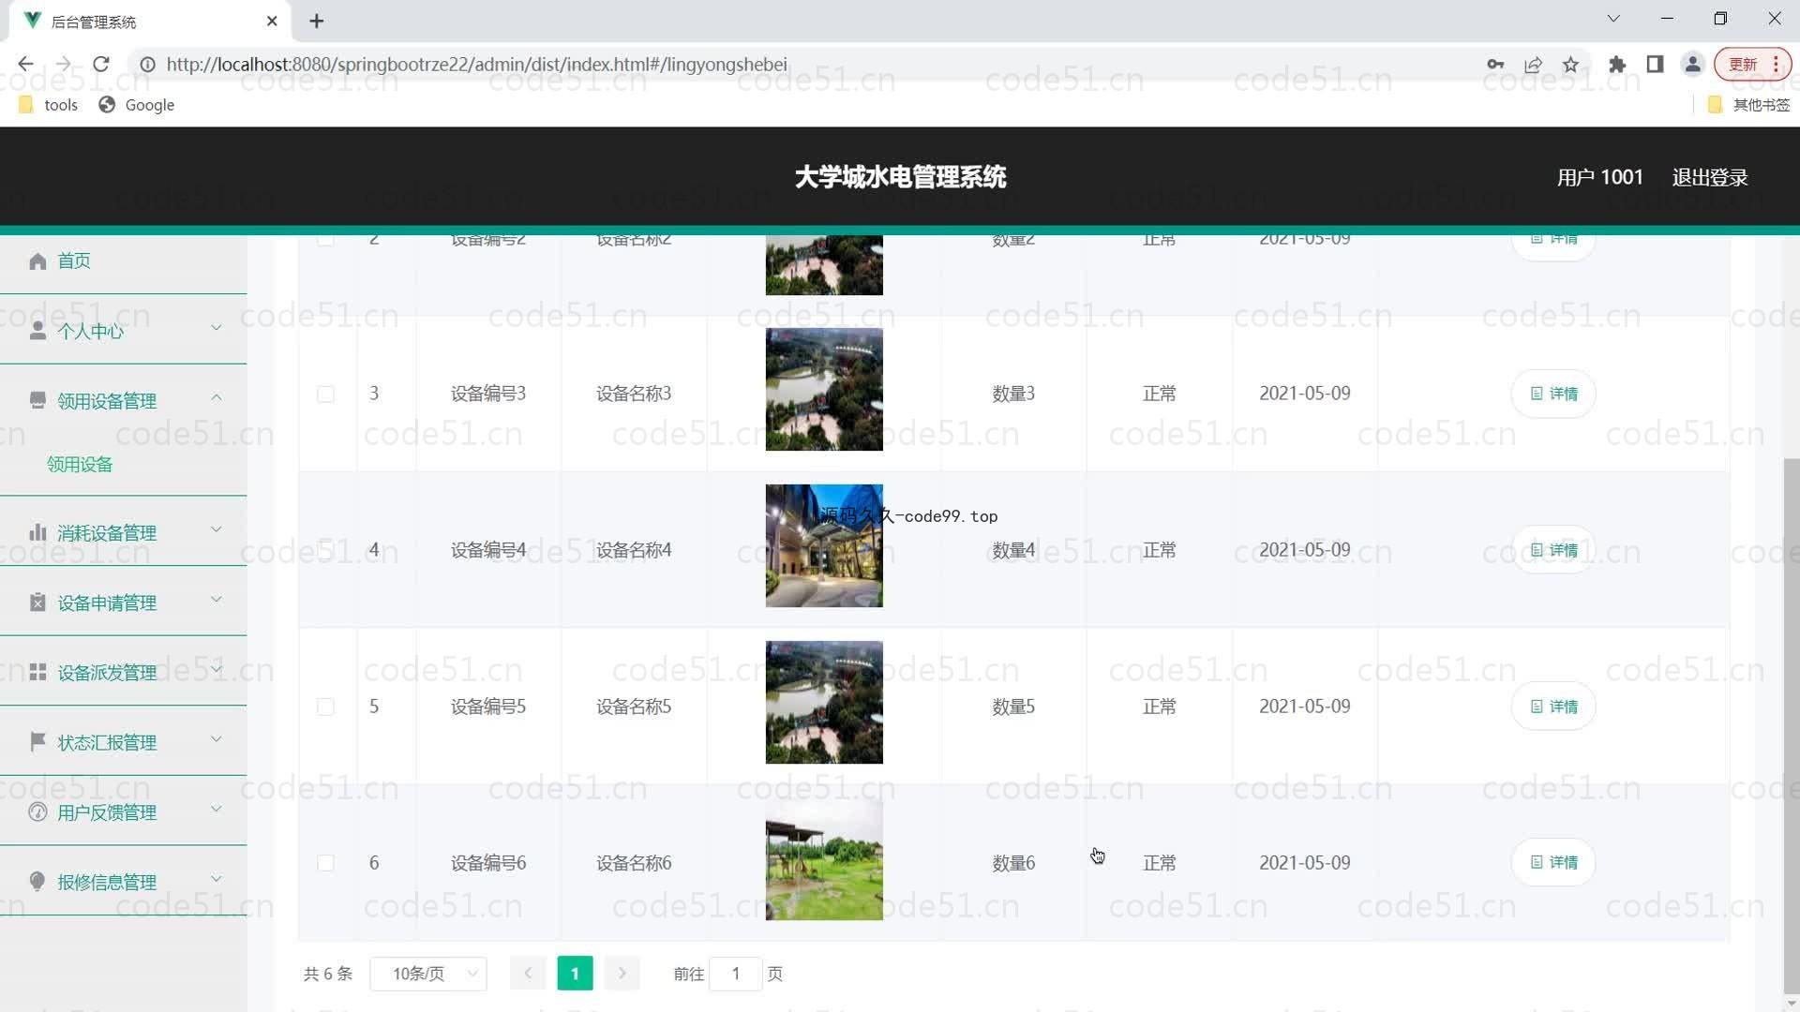Click the flag icon for 状态汇报管理
The width and height of the screenshot is (1800, 1012).
click(x=37, y=742)
